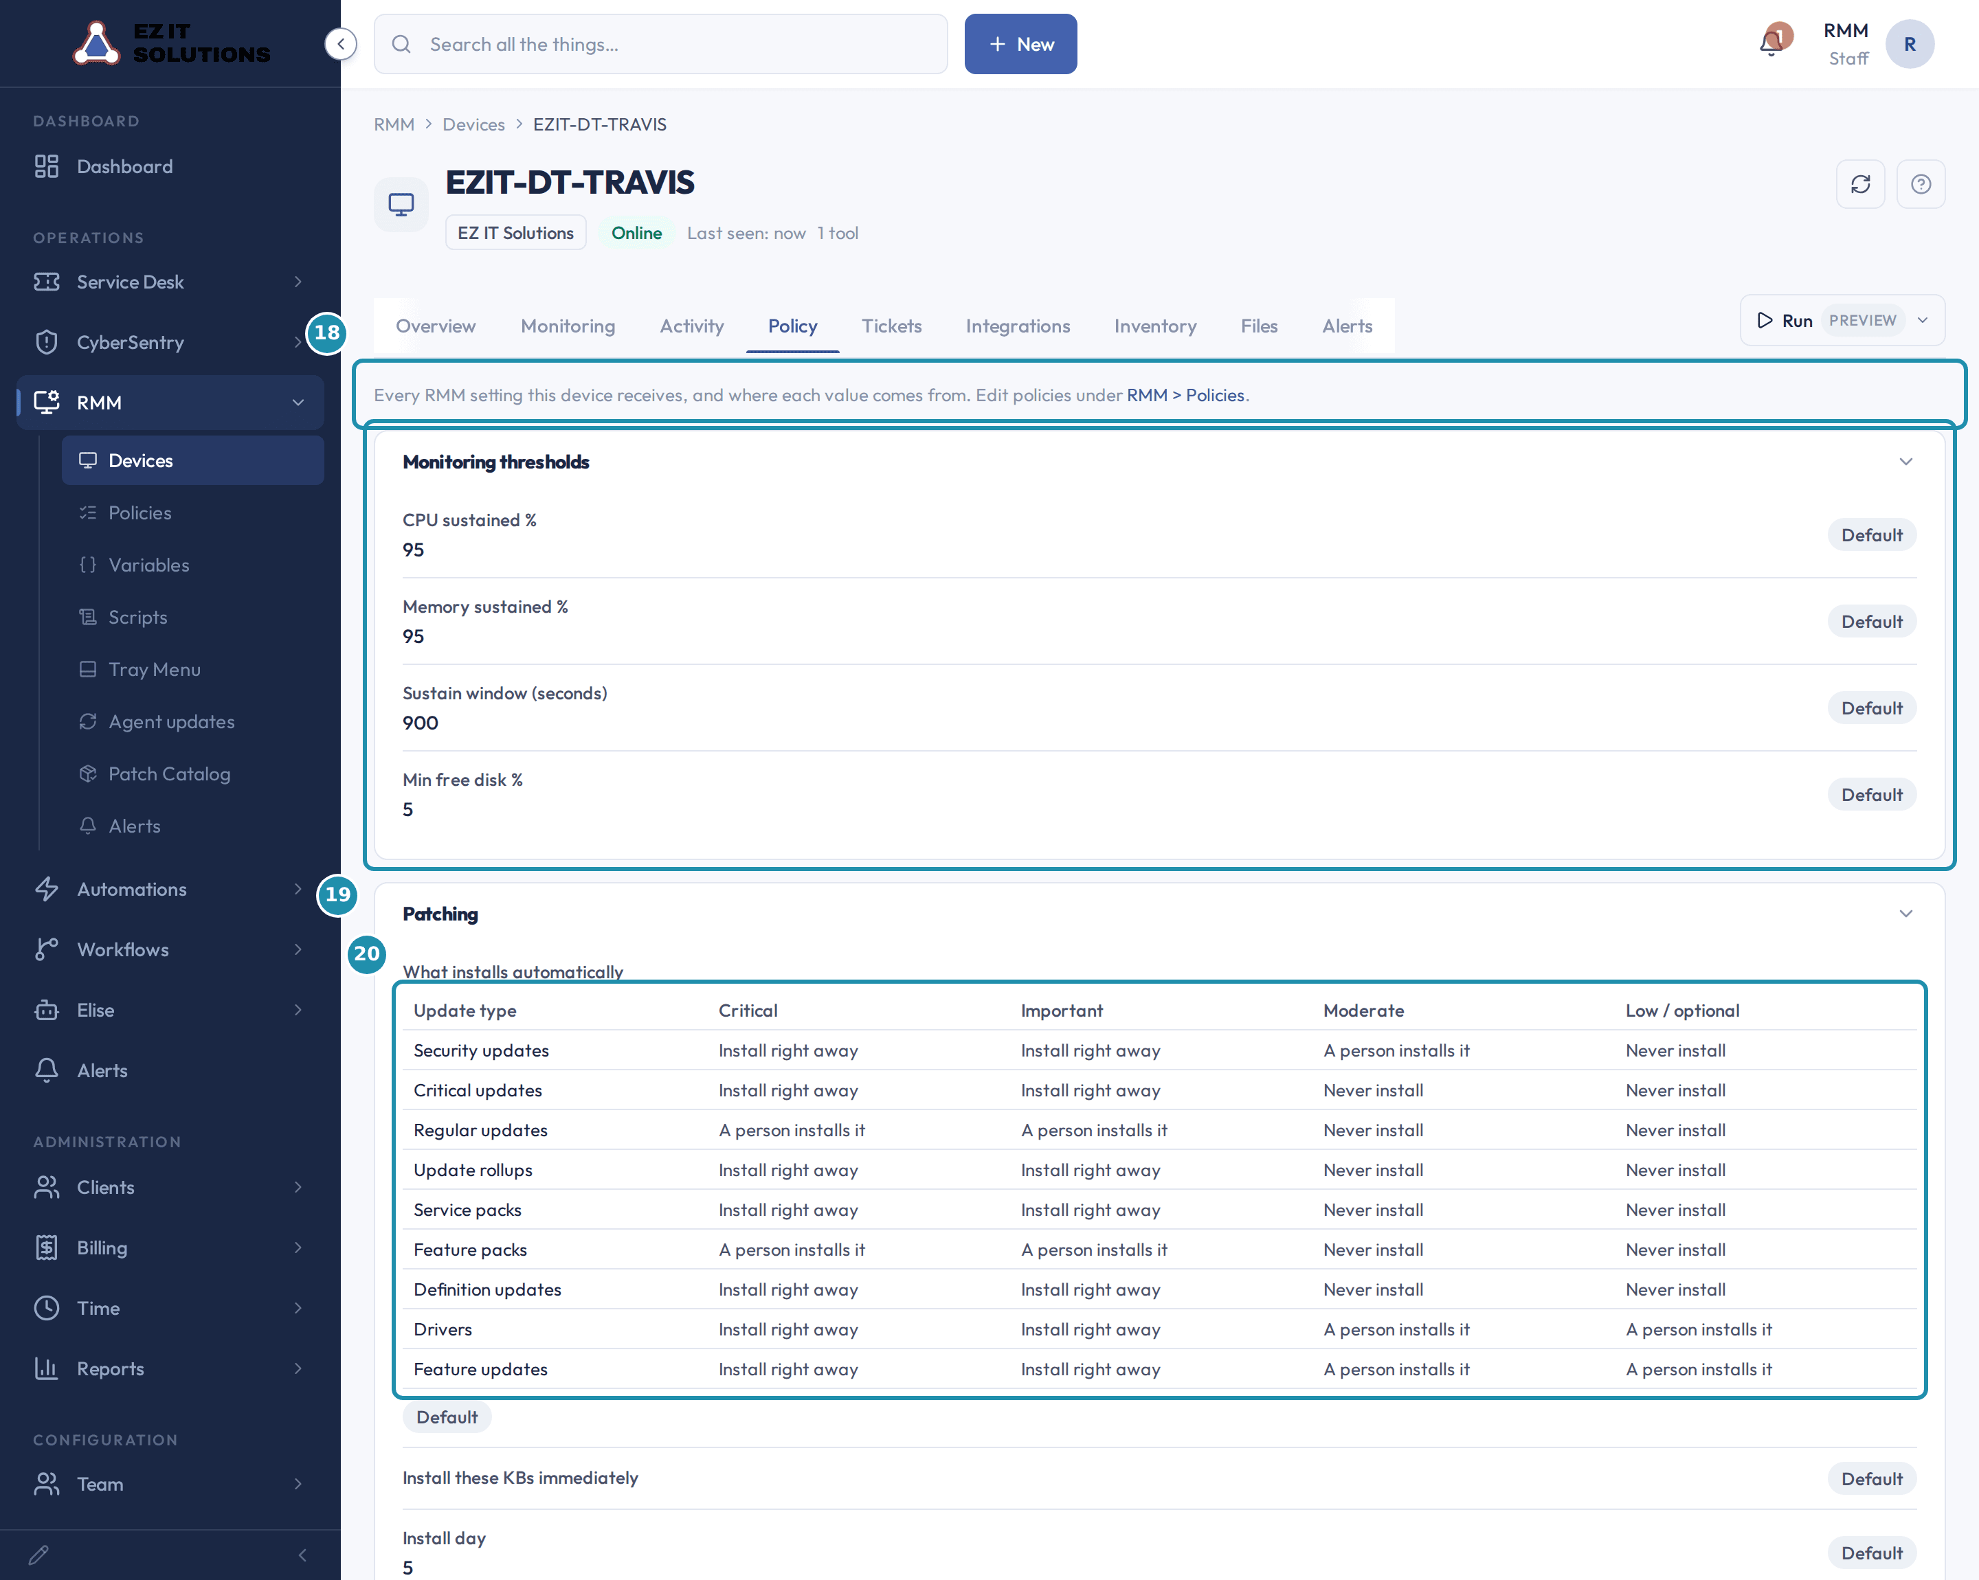Collapse the Monitoring thresholds section
The width and height of the screenshot is (1979, 1580).
pyautogui.click(x=1905, y=462)
